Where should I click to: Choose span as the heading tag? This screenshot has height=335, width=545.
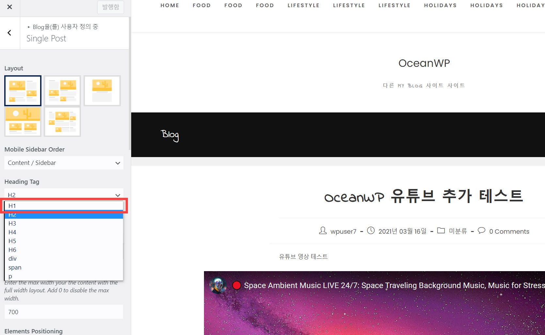pos(15,267)
